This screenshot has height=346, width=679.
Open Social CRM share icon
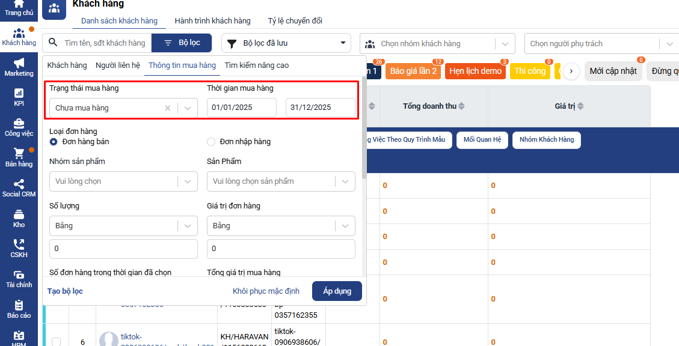(19, 188)
